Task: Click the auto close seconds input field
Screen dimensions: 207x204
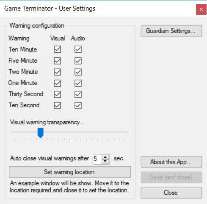Action: [97, 159]
